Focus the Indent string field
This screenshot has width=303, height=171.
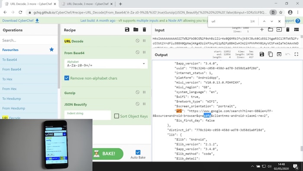[87, 115]
